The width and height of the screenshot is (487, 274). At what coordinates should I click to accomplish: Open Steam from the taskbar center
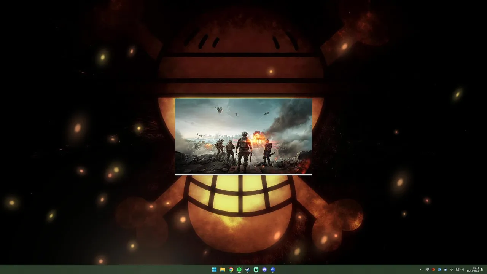[248, 269]
